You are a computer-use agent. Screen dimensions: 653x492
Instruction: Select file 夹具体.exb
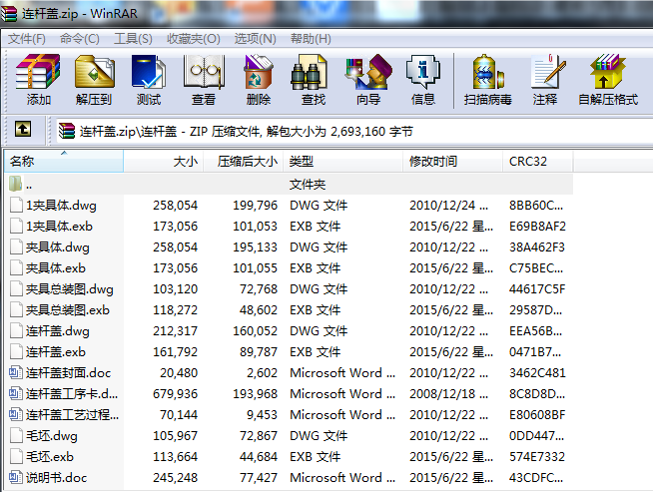tap(56, 268)
